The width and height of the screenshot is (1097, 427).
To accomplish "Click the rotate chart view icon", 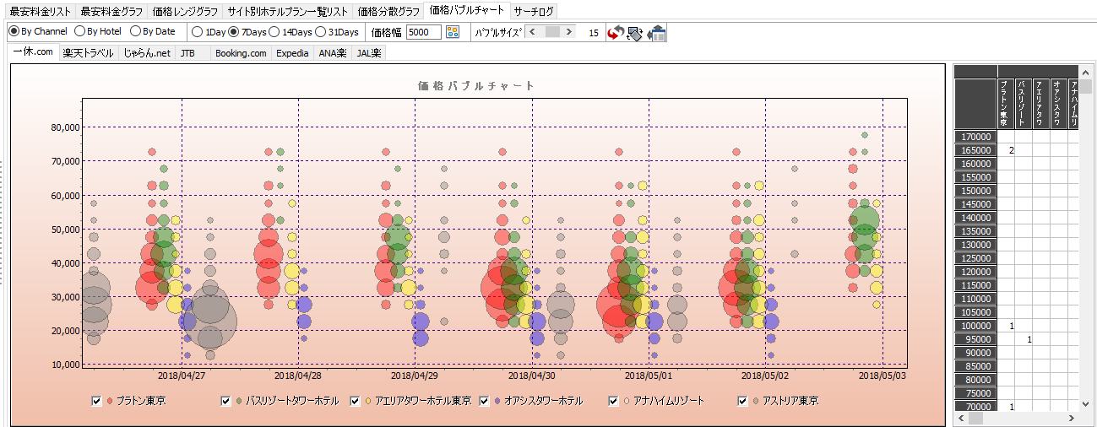I will click(635, 32).
